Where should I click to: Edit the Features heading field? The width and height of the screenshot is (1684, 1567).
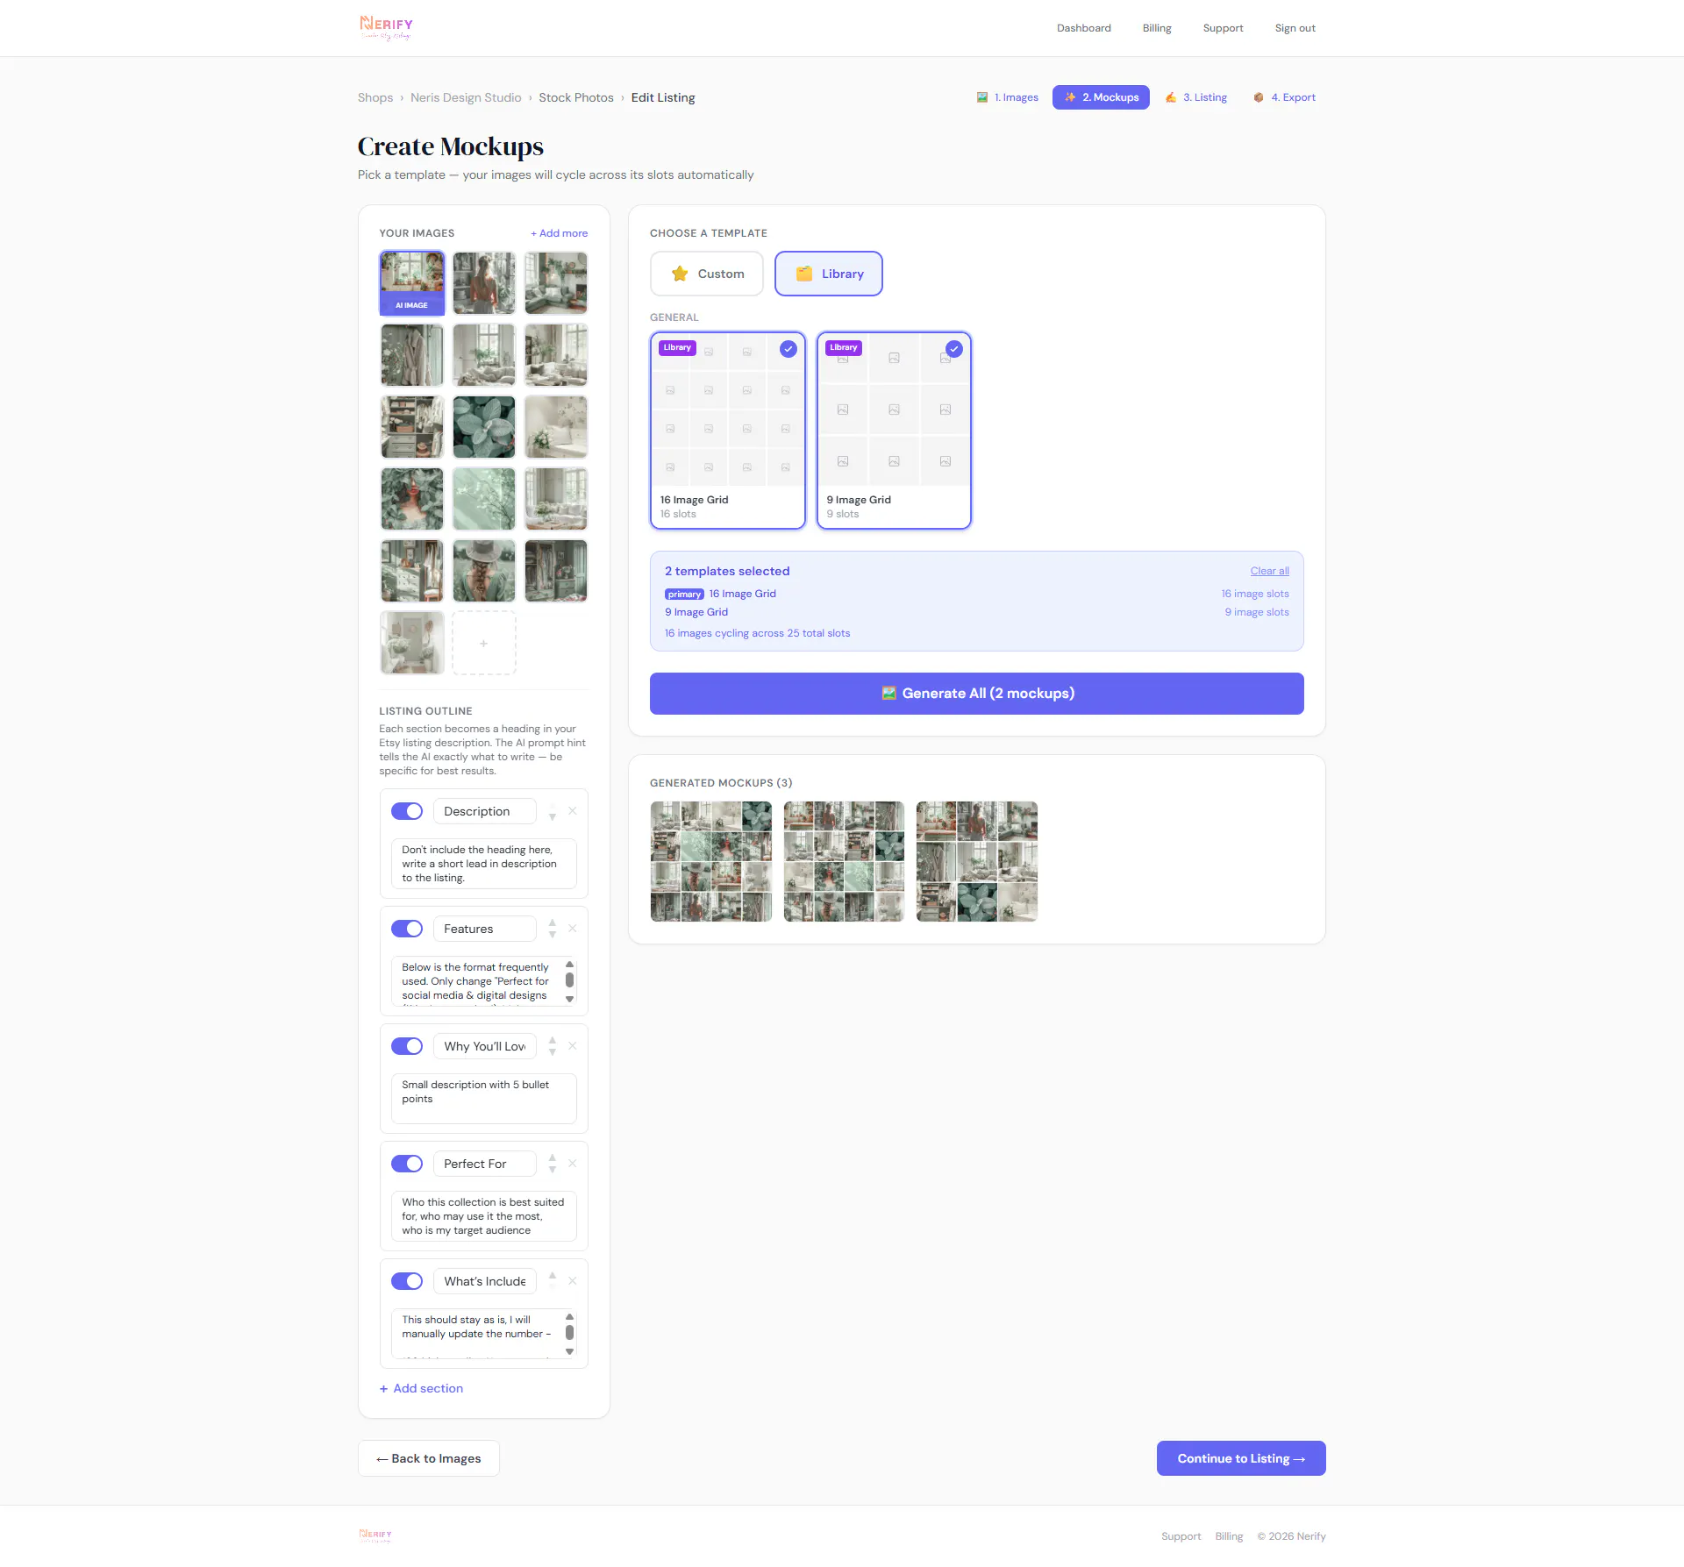pyautogui.click(x=485, y=929)
